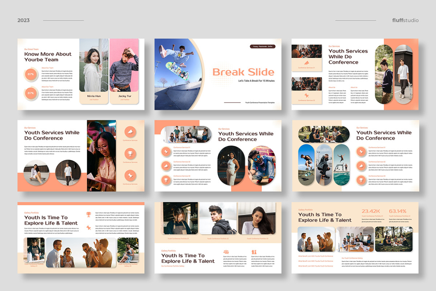Select the 2023 label in the header
This screenshot has height=291, width=436.
point(23,20)
